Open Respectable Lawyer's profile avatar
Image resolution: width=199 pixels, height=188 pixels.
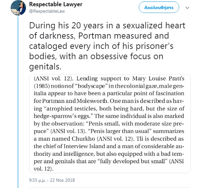[x=18, y=8]
